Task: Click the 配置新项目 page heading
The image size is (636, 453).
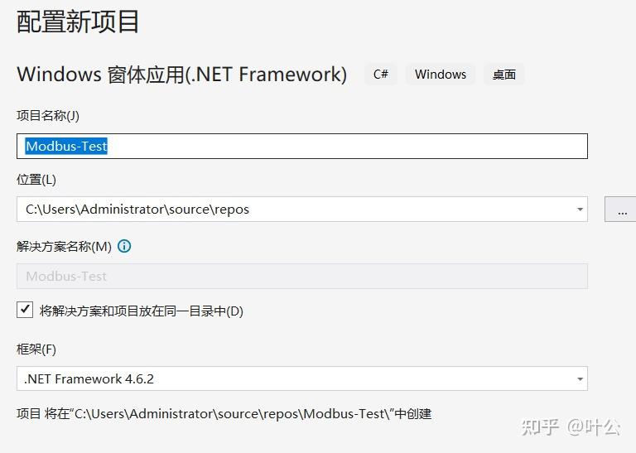Action: pos(79,22)
